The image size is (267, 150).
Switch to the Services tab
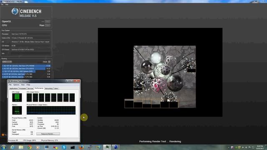point(30,88)
